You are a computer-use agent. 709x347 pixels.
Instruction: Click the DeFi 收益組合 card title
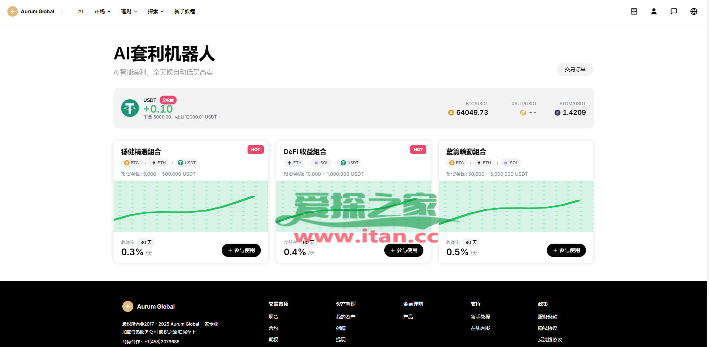(x=305, y=152)
